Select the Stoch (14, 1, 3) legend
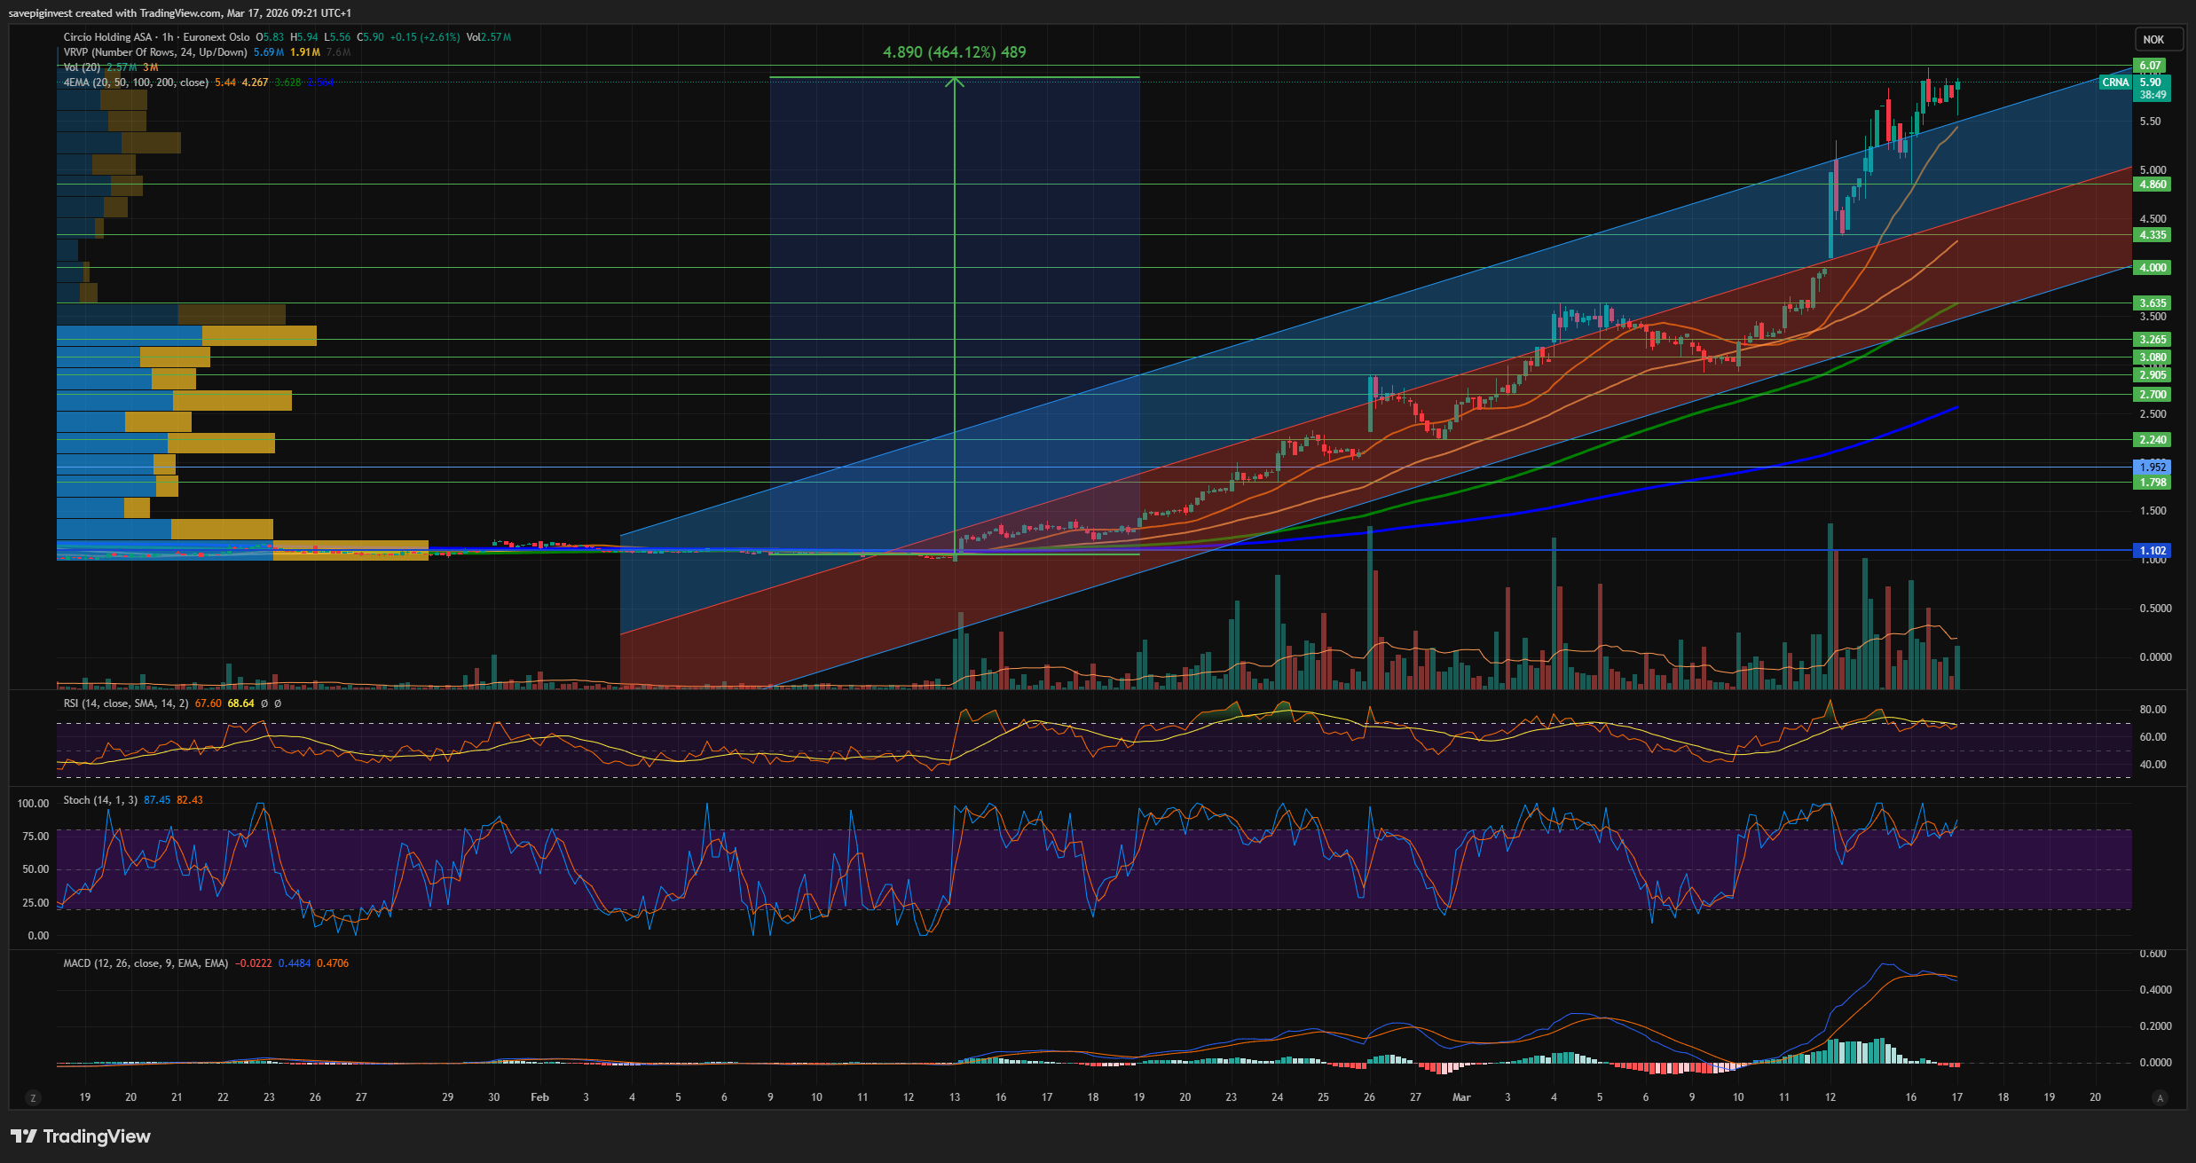This screenshot has width=2196, height=1163. click(100, 800)
